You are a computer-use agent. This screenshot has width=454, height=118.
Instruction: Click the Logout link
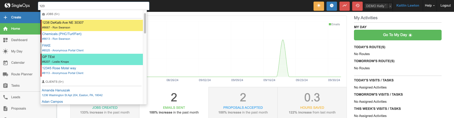click(445, 6)
